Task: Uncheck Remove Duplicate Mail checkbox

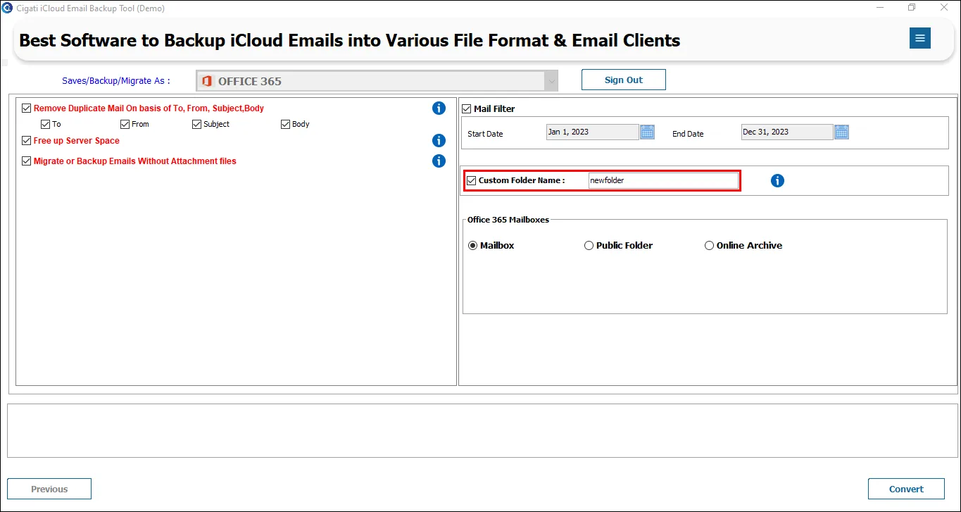Action: click(x=27, y=108)
